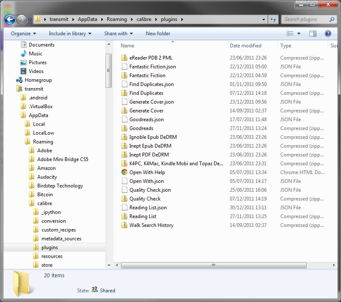This screenshot has height=302, width=341.
Task: Open the address bar history dropdown
Action: click(x=263, y=19)
